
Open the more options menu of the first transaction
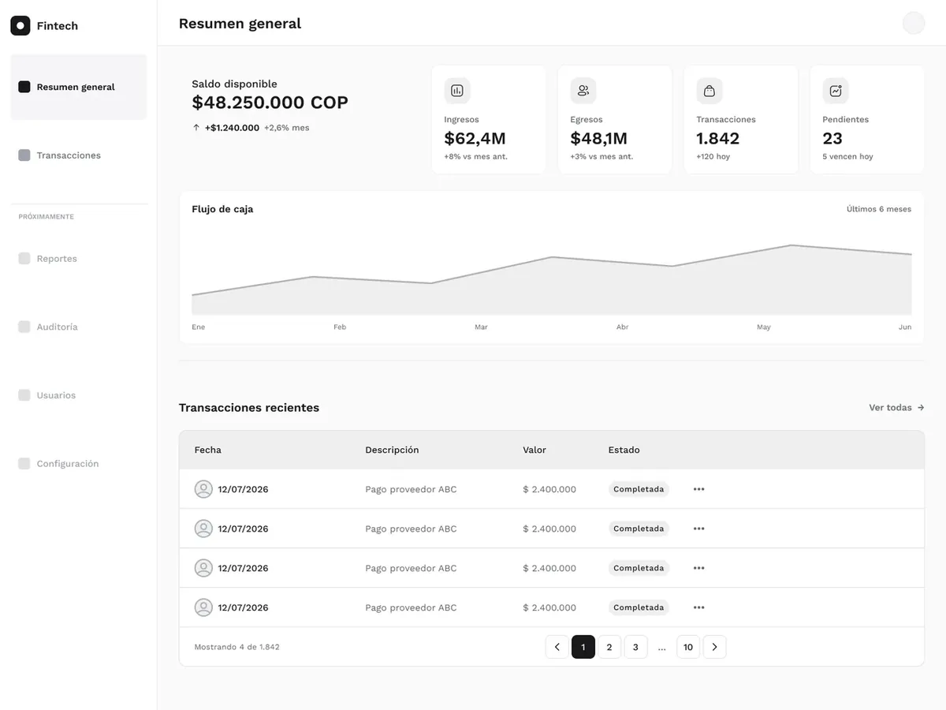(x=698, y=489)
